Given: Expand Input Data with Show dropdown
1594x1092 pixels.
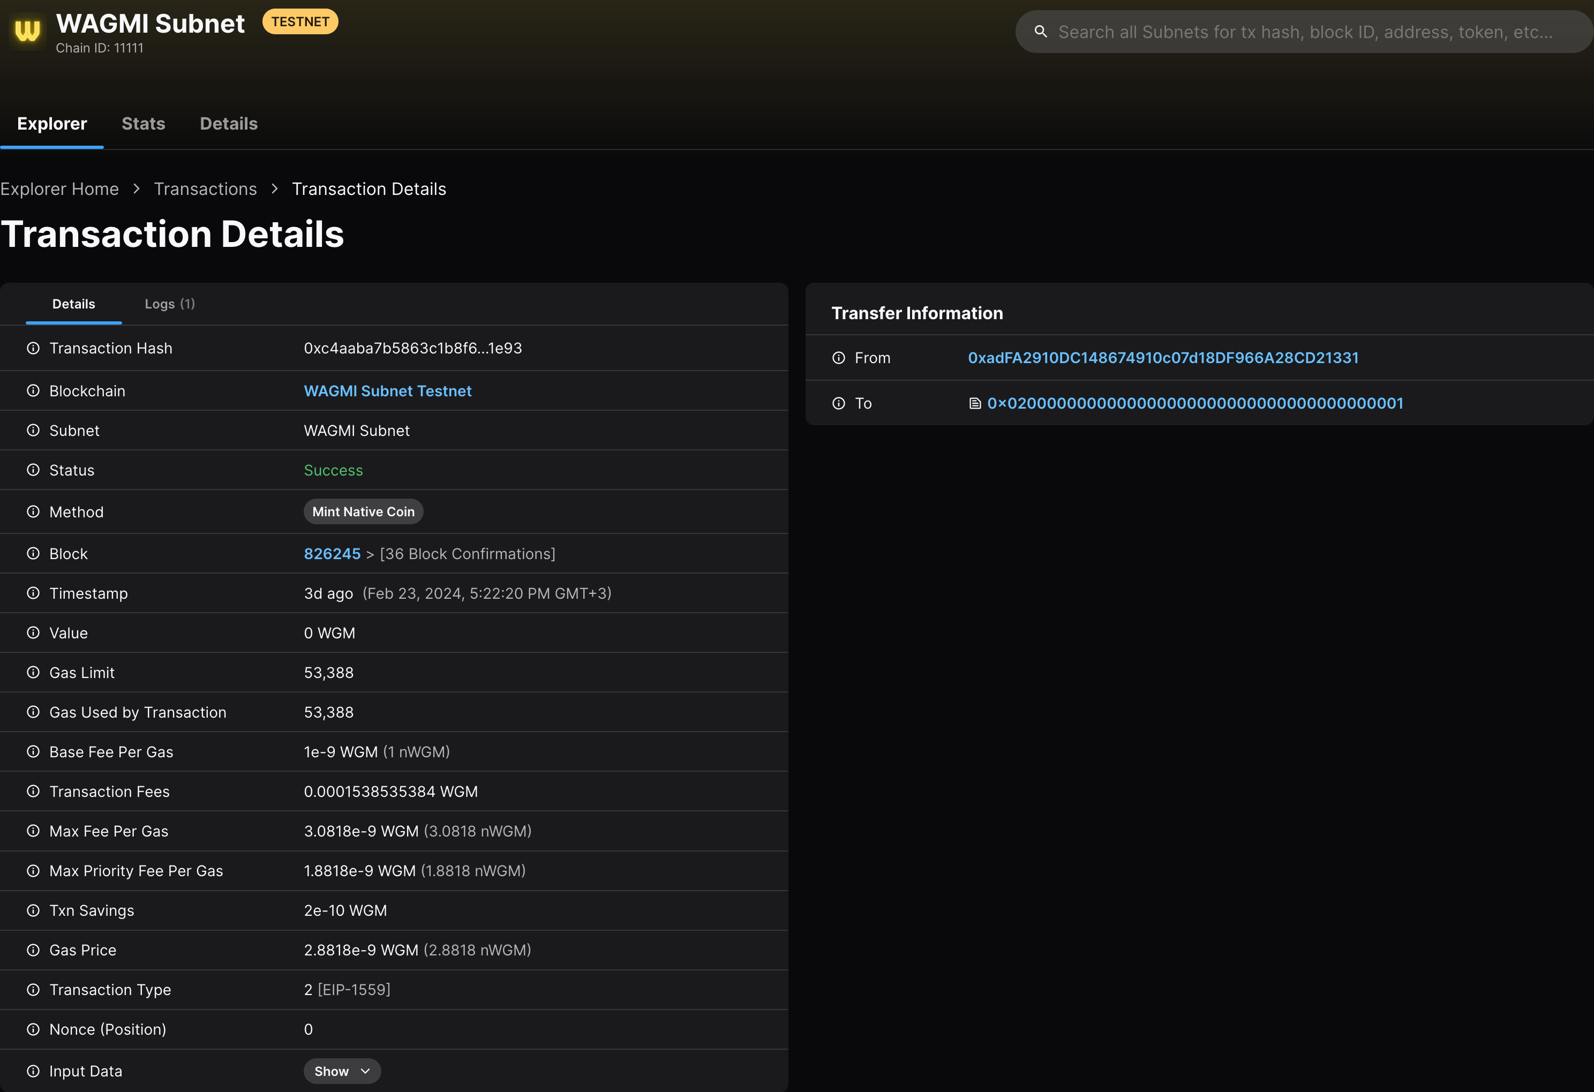Looking at the screenshot, I should point(342,1071).
